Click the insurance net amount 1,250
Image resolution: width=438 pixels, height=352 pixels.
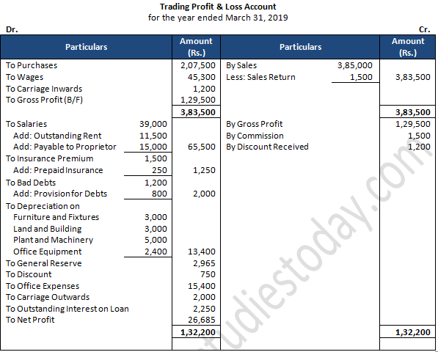(204, 170)
